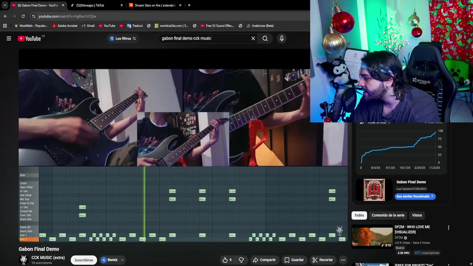
Task: Close the Gabon Final Demo tab
Action: tap(63, 5)
